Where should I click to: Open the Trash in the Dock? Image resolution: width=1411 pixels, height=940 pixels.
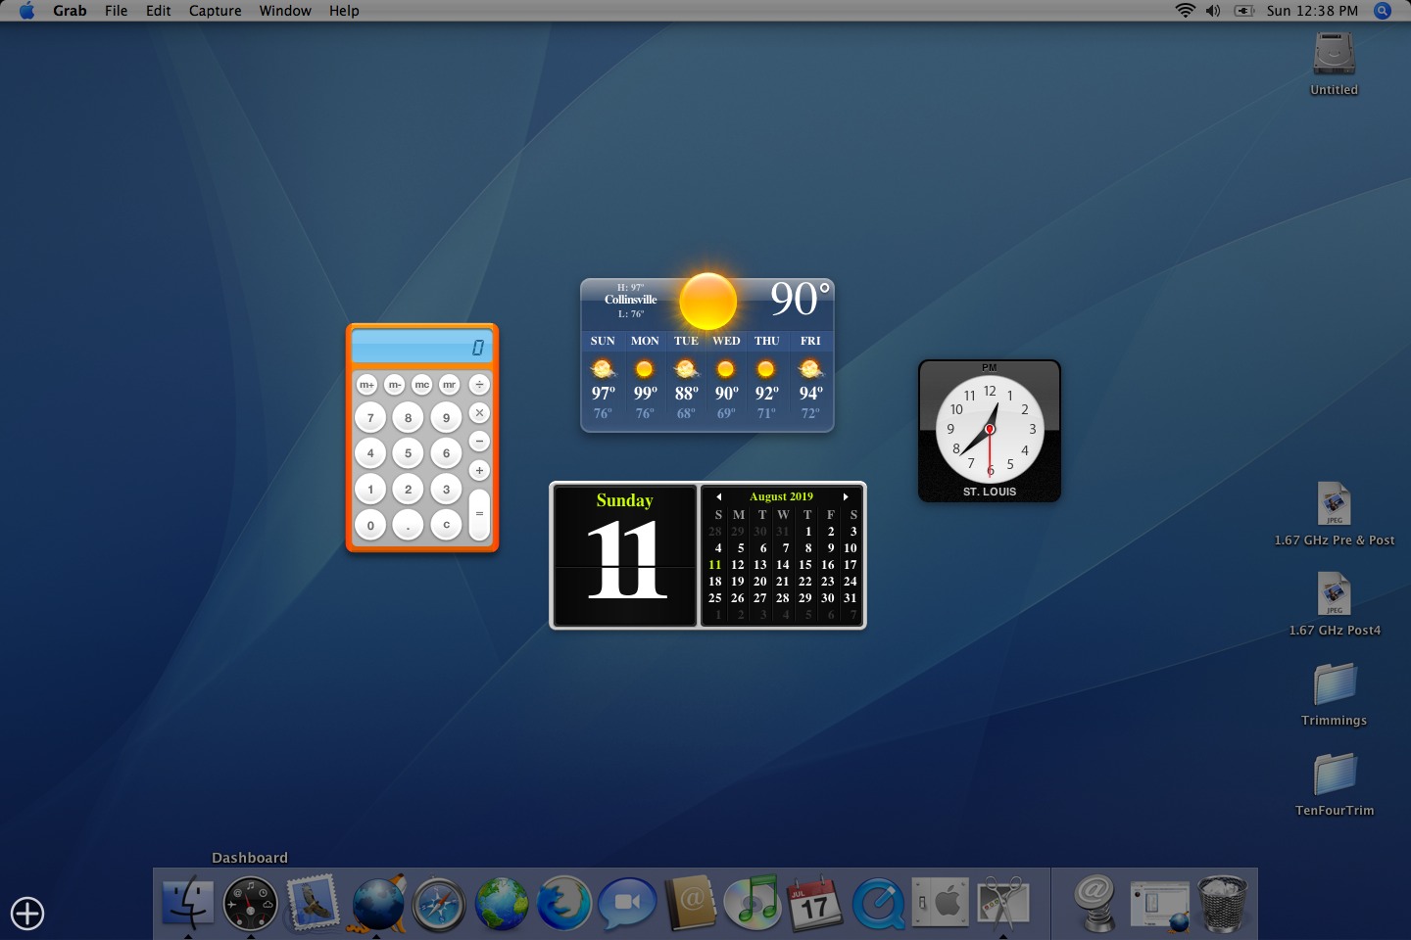tap(1222, 903)
